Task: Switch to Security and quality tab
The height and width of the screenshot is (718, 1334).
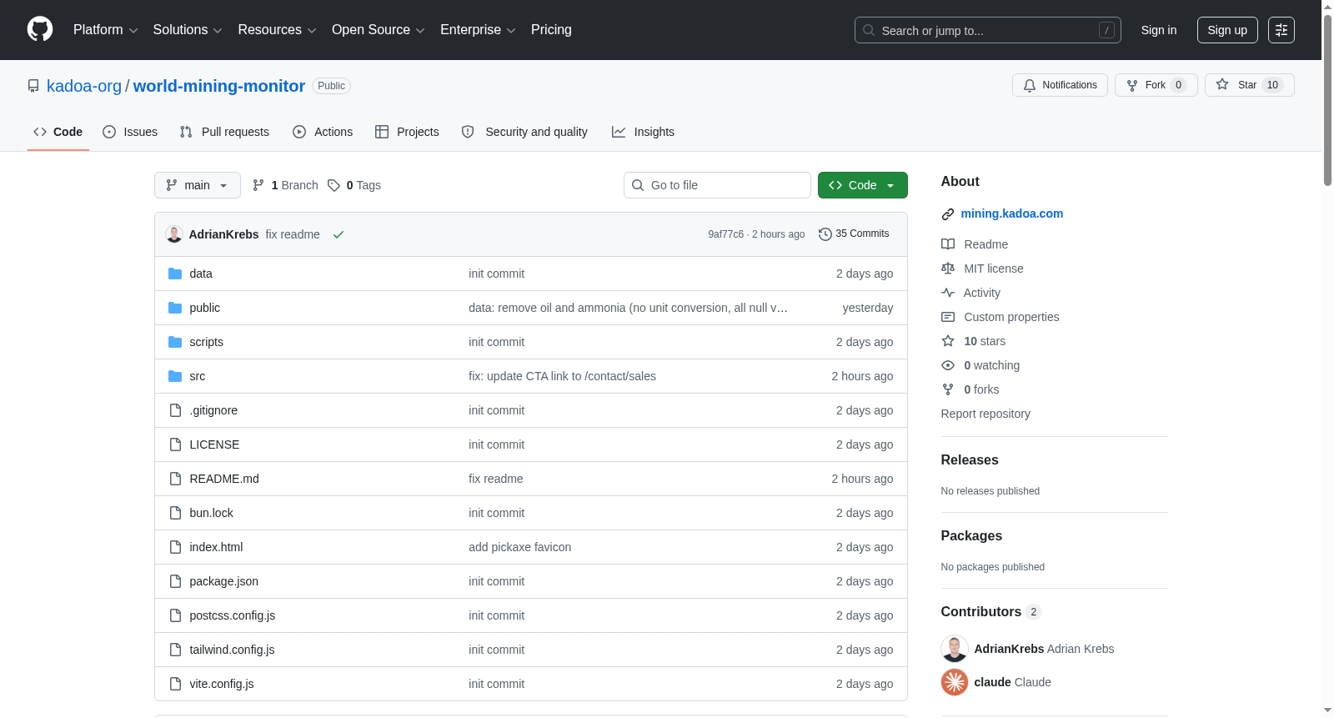Action: [524, 132]
